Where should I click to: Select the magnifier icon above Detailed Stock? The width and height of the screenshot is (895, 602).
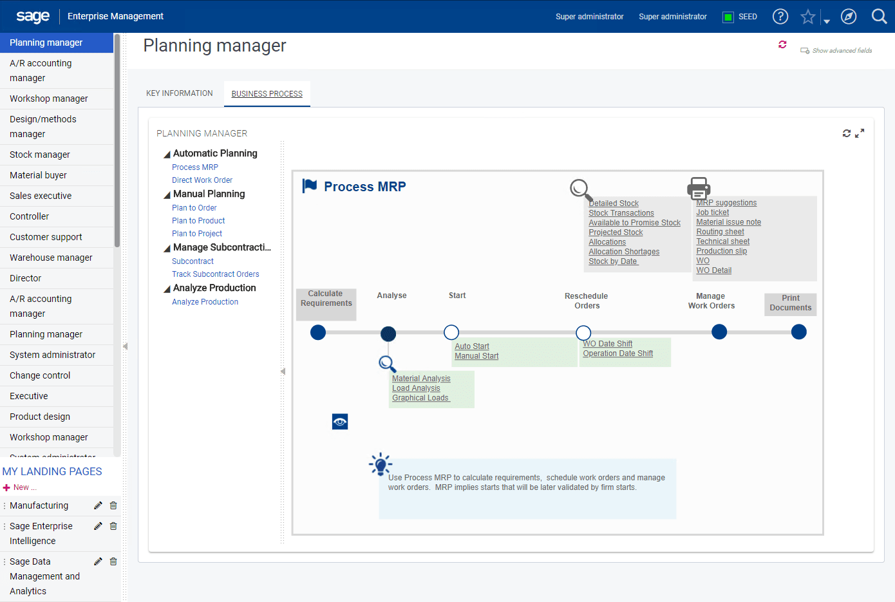(x=580, y=189)
